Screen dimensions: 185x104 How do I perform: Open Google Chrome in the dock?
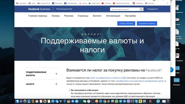pos(105,101)
